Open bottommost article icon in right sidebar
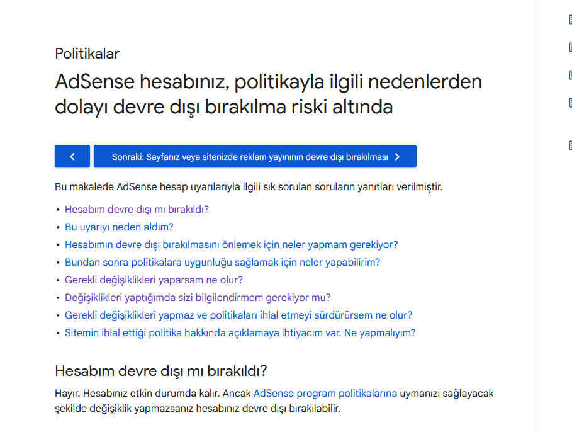Viewport: 572px width, 437px height. (x=570, y=145)
